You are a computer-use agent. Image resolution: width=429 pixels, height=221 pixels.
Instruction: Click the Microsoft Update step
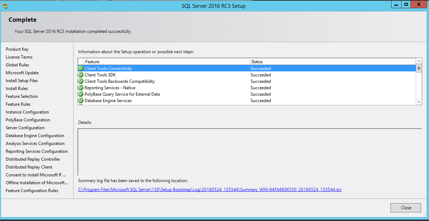pos(22,73)
